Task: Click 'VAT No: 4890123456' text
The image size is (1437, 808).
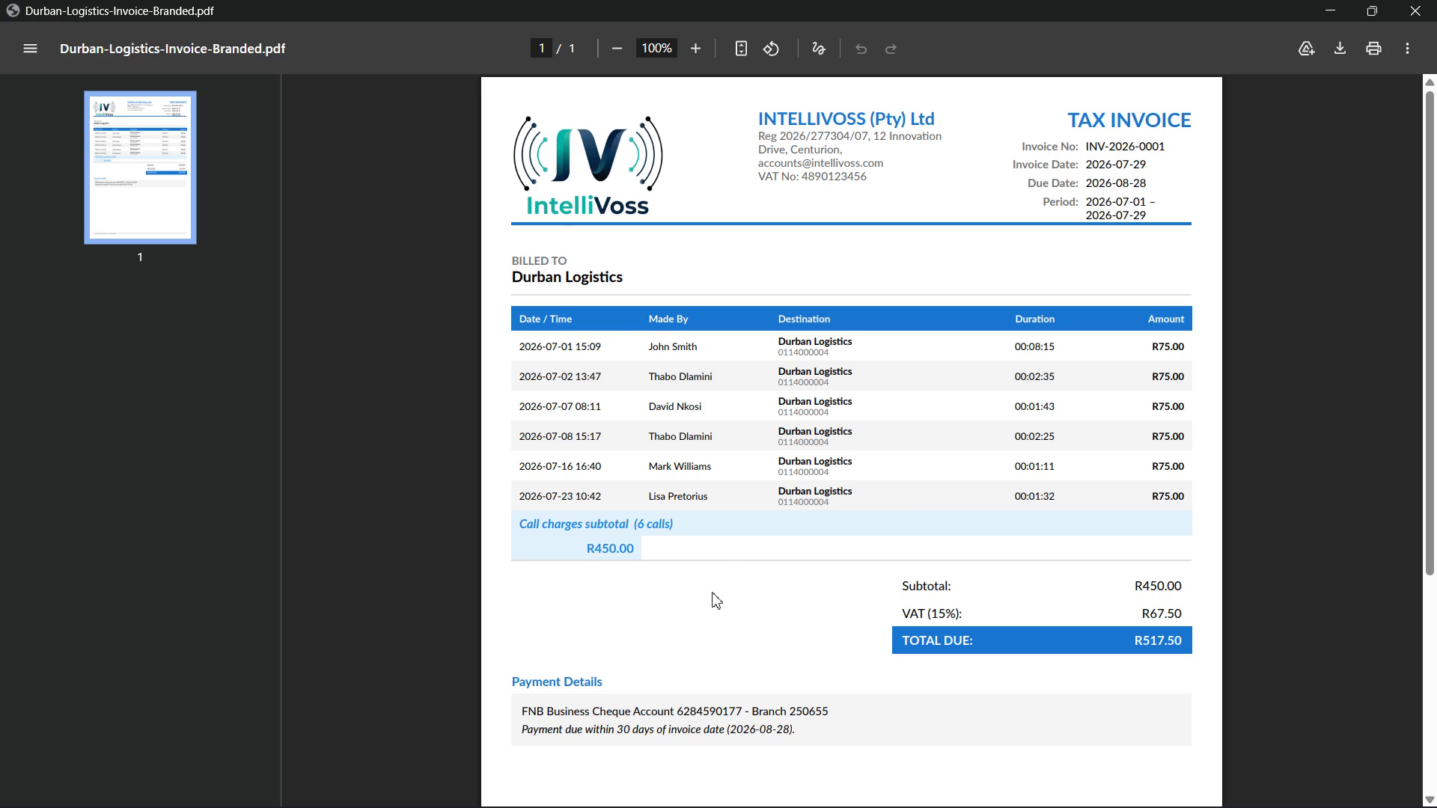Action: point(812,177)
